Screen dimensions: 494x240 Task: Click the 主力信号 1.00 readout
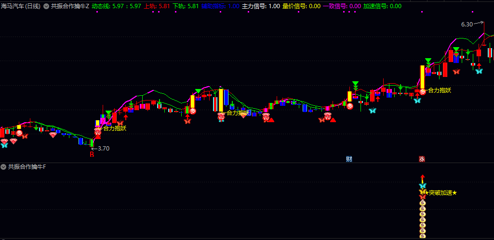261,6
